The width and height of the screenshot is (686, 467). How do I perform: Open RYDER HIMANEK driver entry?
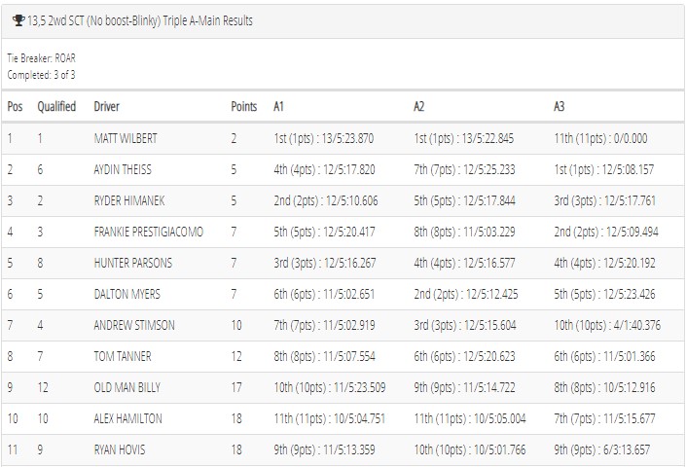[129, 200]
